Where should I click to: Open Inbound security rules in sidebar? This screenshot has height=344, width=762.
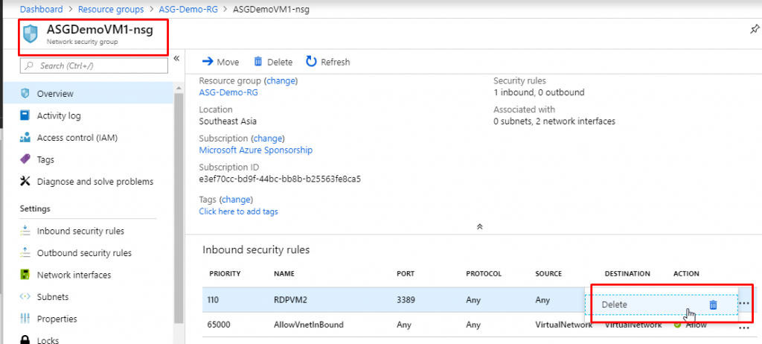(80, 231)
